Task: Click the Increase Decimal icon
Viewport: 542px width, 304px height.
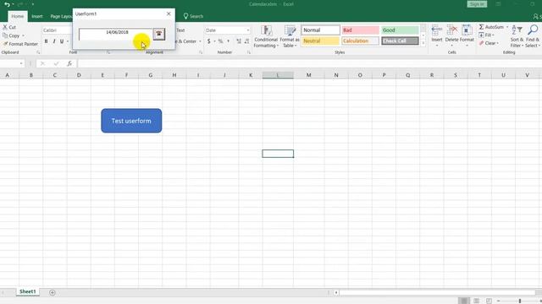Action: [239, 41]
